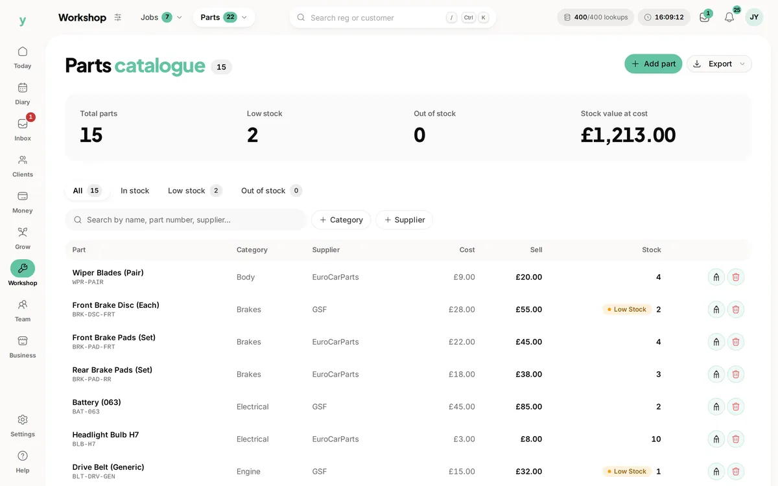Open the Diary calendar page
778x486 pixels.
(x=23, y=93)
